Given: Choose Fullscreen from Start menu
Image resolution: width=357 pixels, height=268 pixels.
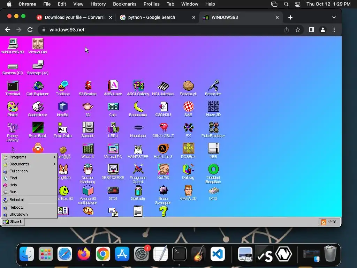Looking at the screenshot, I should point(29,171).
